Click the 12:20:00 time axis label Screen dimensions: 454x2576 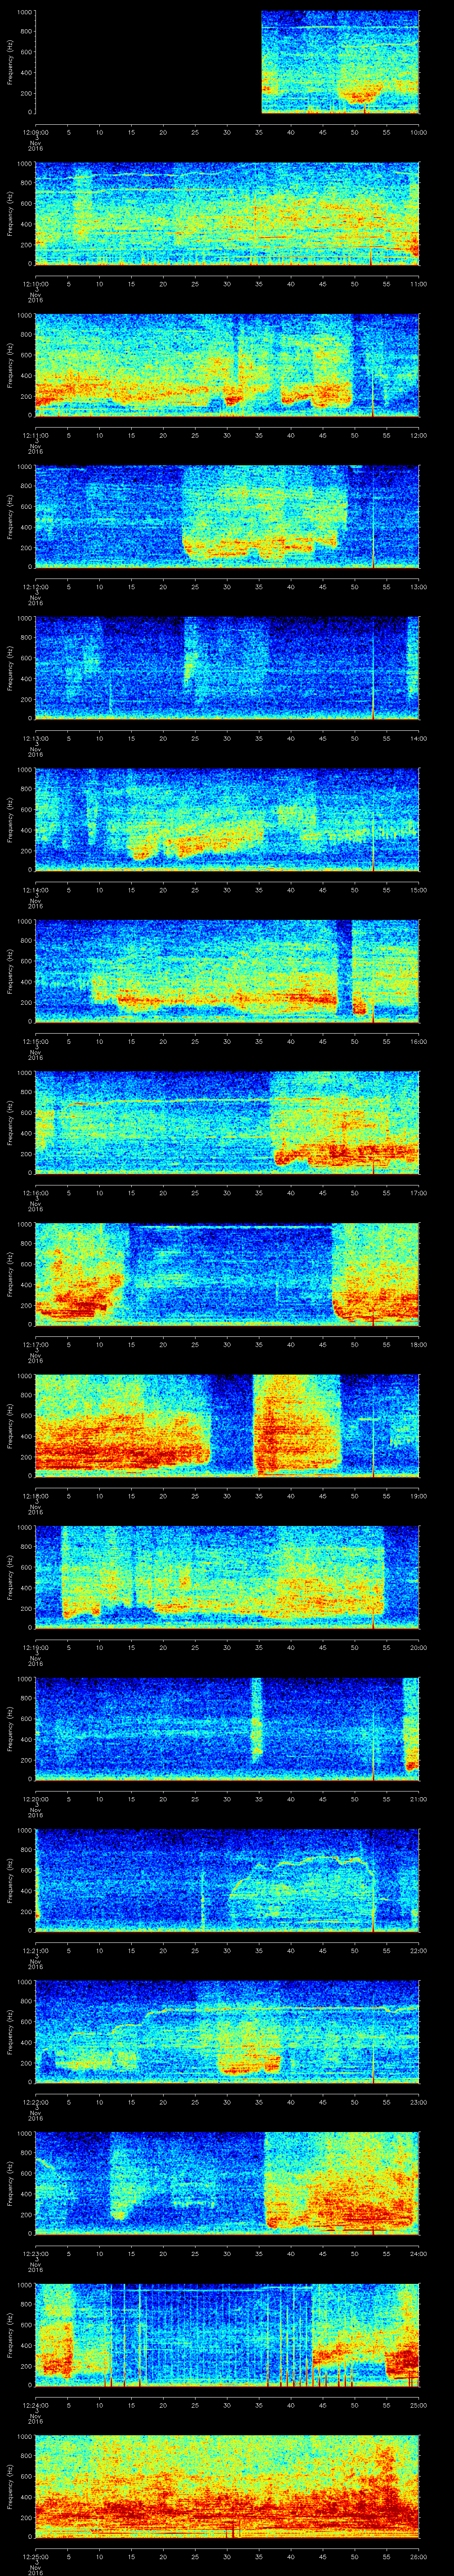click(x=36, y=1799)
